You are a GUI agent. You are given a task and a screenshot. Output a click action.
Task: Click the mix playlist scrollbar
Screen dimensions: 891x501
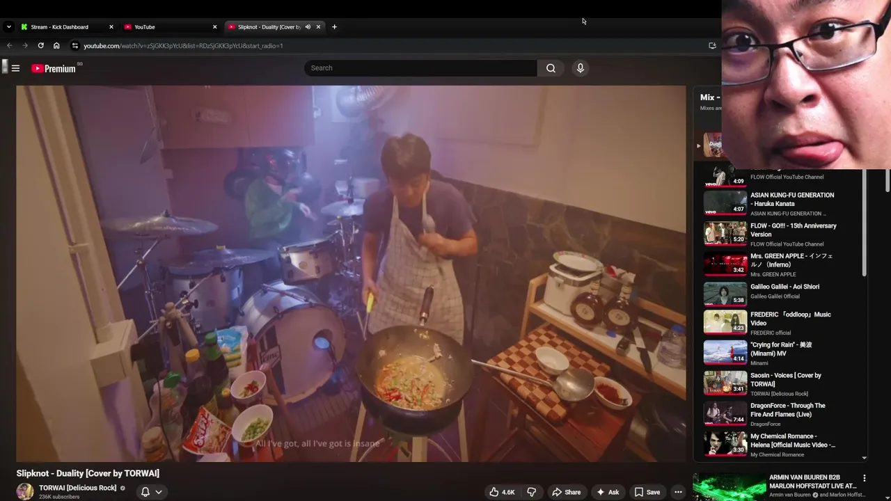point(865,223)
